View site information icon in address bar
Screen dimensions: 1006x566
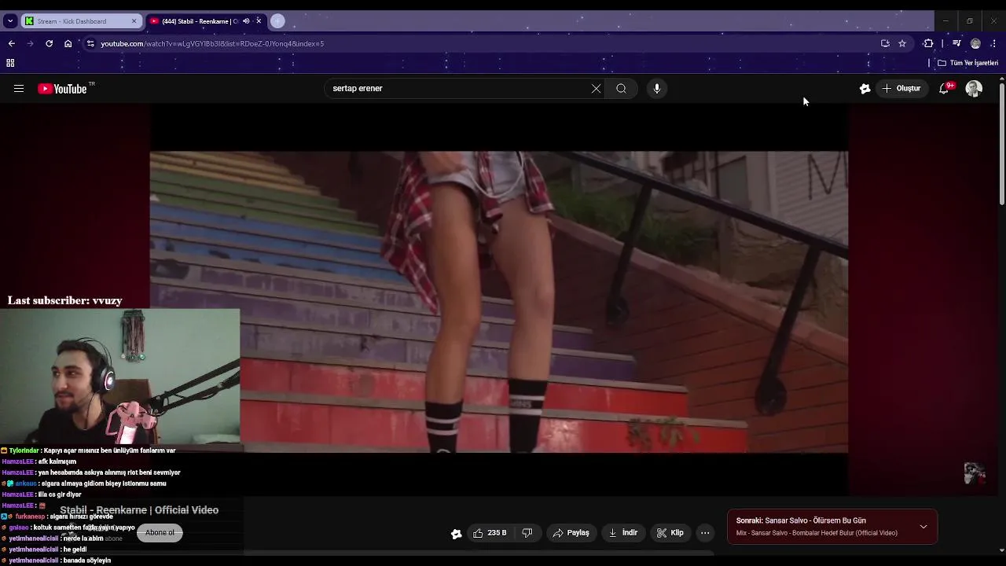90,44
